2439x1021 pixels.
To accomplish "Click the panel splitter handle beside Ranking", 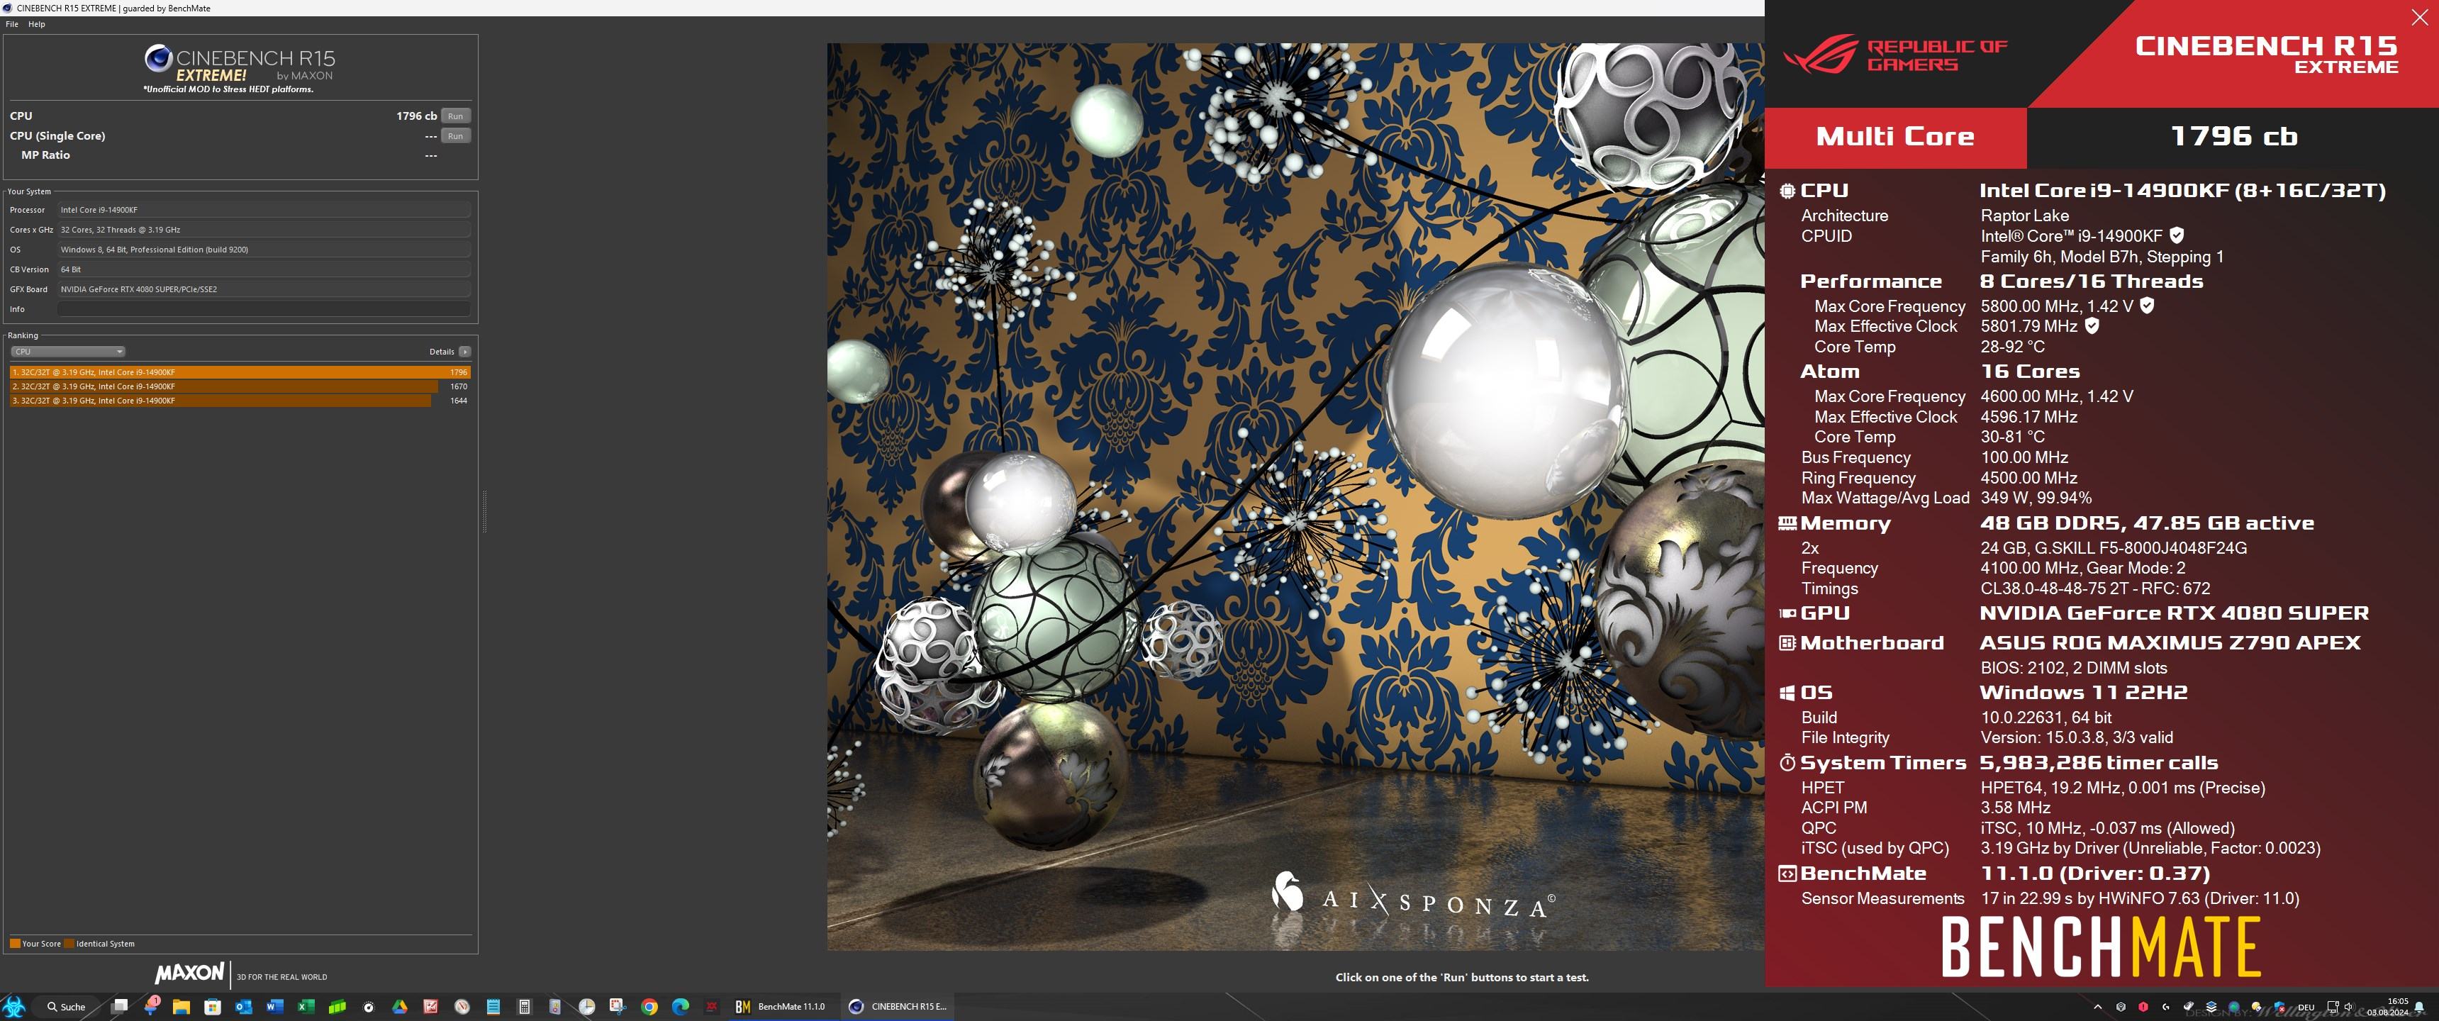I will pos(484,511).
